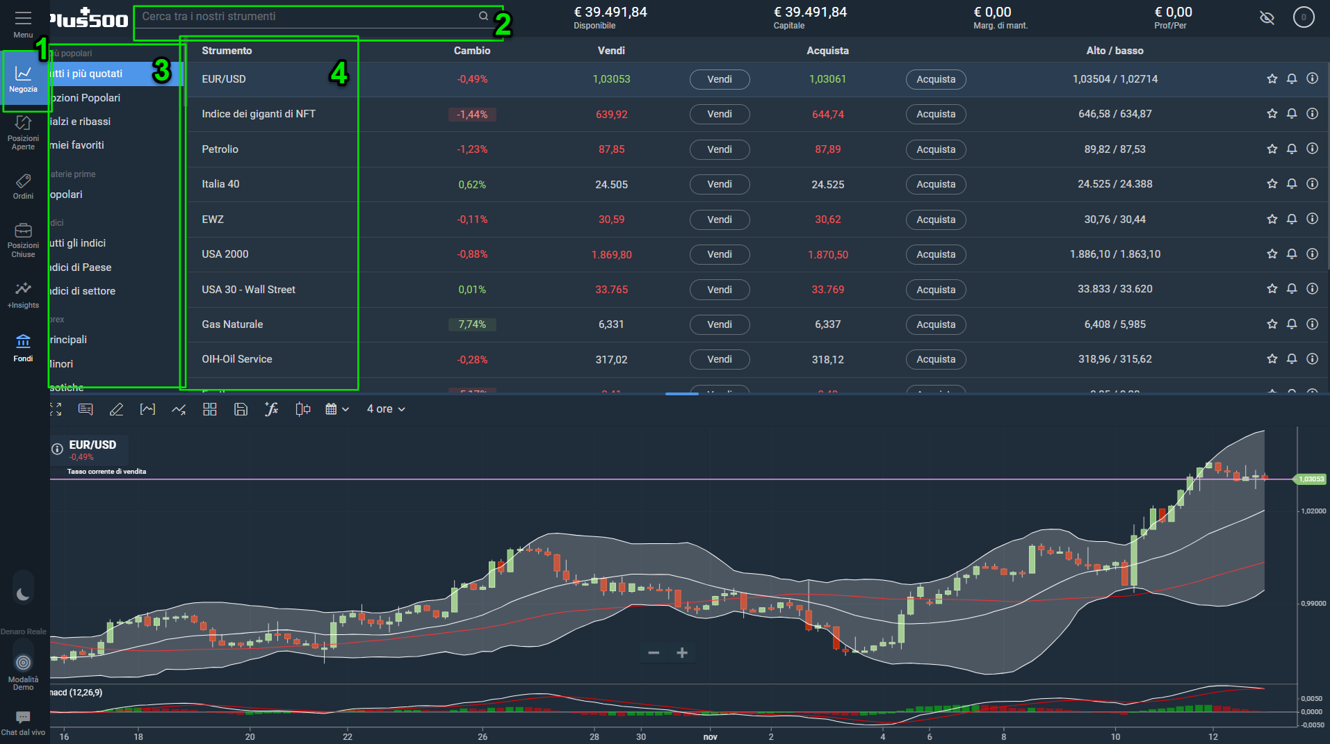1330x744 pixels.
Task: Select Italia 40 instrument row
Action: coord(756,184)
